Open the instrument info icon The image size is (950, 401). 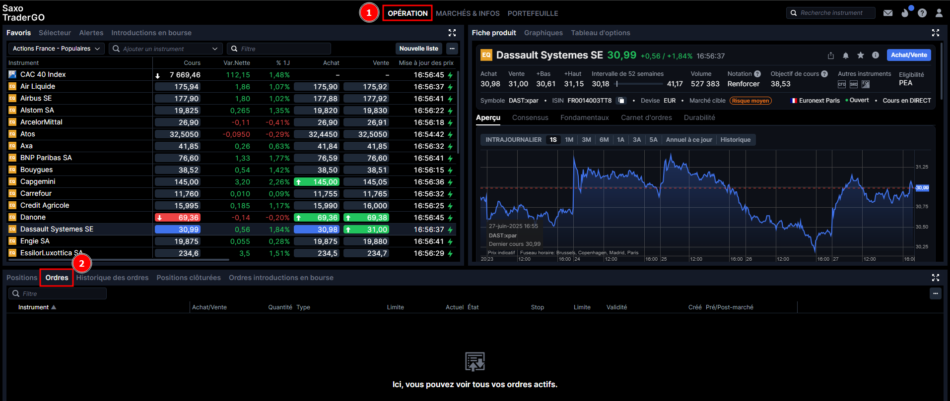click(876, 56)
